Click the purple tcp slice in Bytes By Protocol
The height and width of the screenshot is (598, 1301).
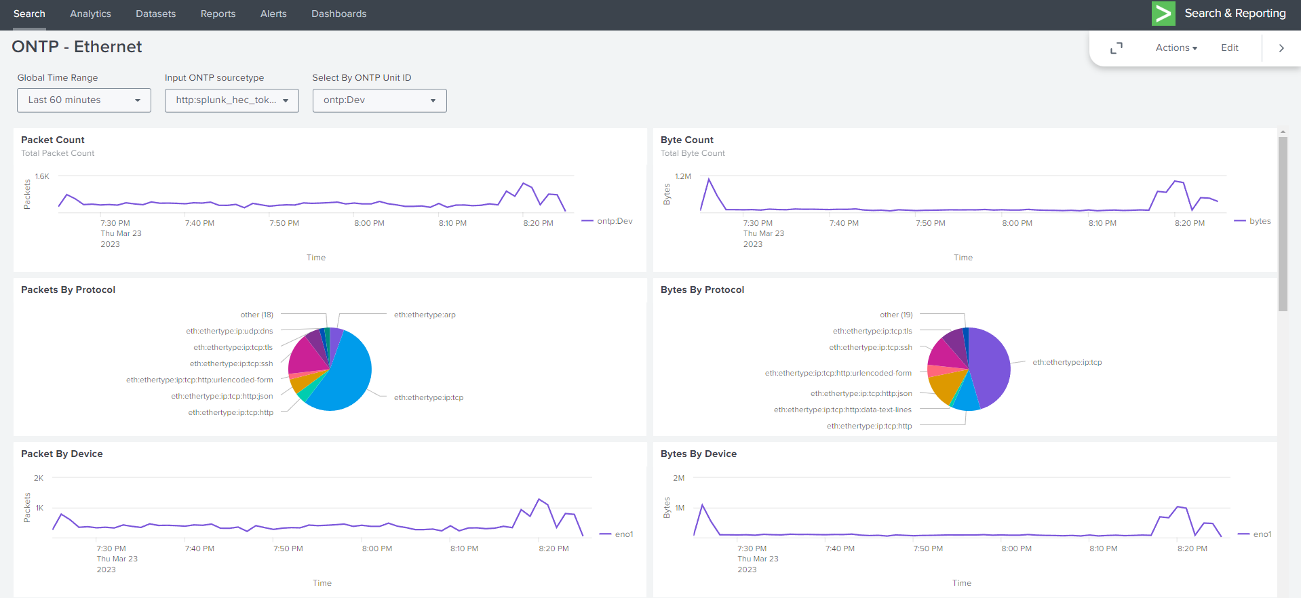click(990, 366)
